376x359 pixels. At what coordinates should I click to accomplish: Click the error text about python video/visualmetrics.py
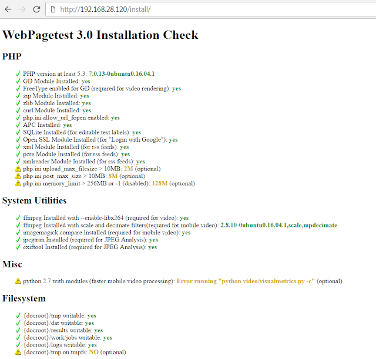pos(246,281)
